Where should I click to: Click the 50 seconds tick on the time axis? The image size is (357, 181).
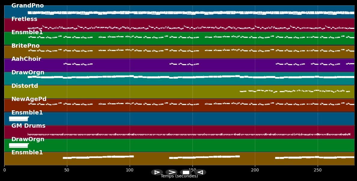[67, 170]
